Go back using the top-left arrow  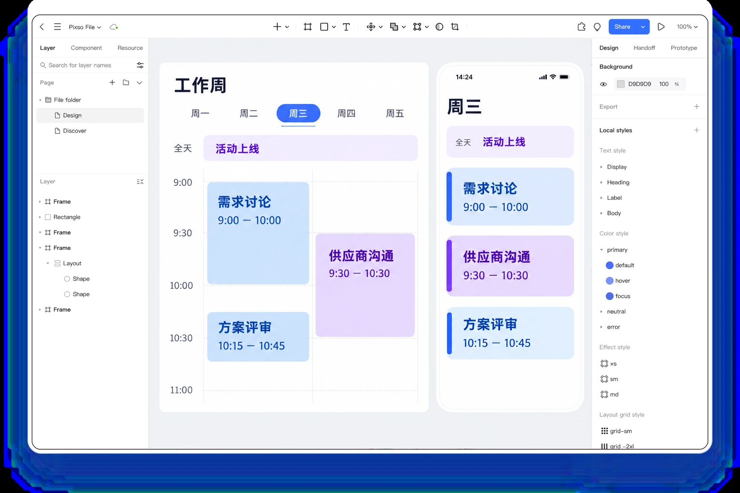(x=42, y=27)
